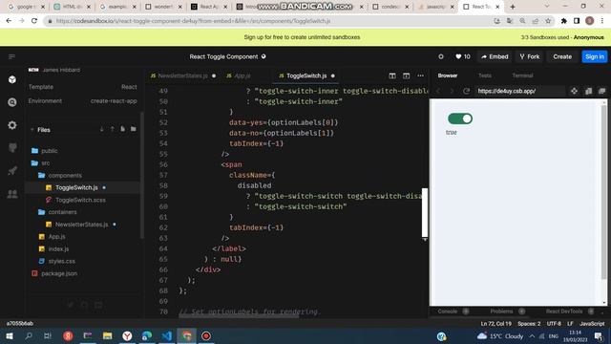The height and width of the screenshot is (344, 611).
Task: Open the Search icon in sidebar
Action: pos(12,102)
